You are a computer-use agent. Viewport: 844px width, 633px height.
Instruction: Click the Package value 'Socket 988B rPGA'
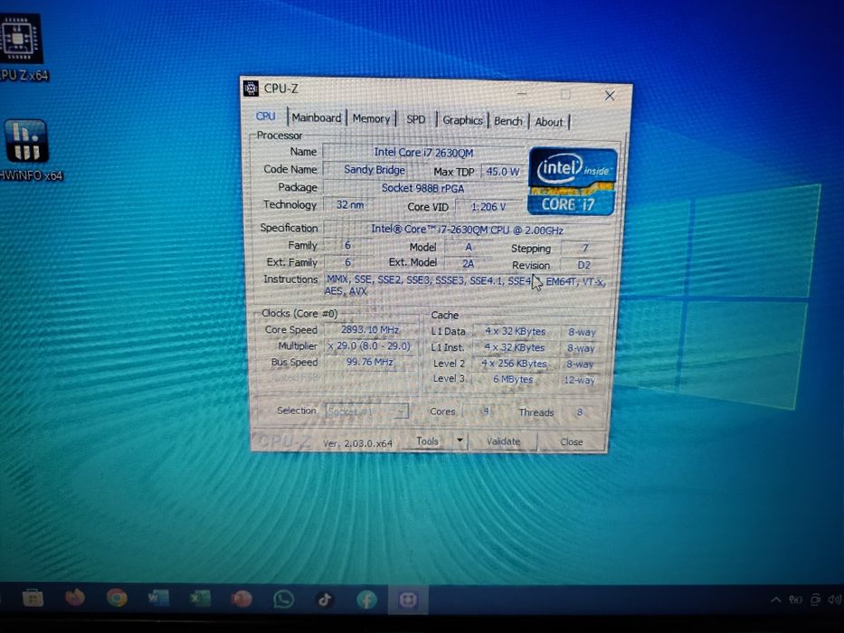(422, 188)
